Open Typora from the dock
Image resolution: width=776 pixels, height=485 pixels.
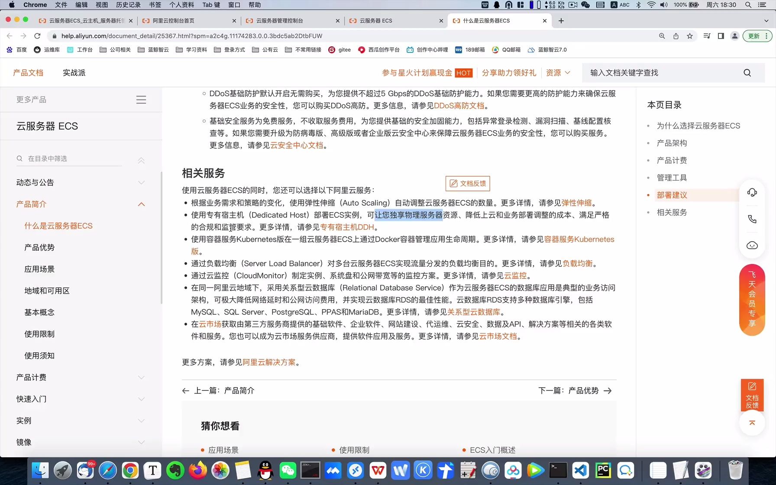click(153, 470)
